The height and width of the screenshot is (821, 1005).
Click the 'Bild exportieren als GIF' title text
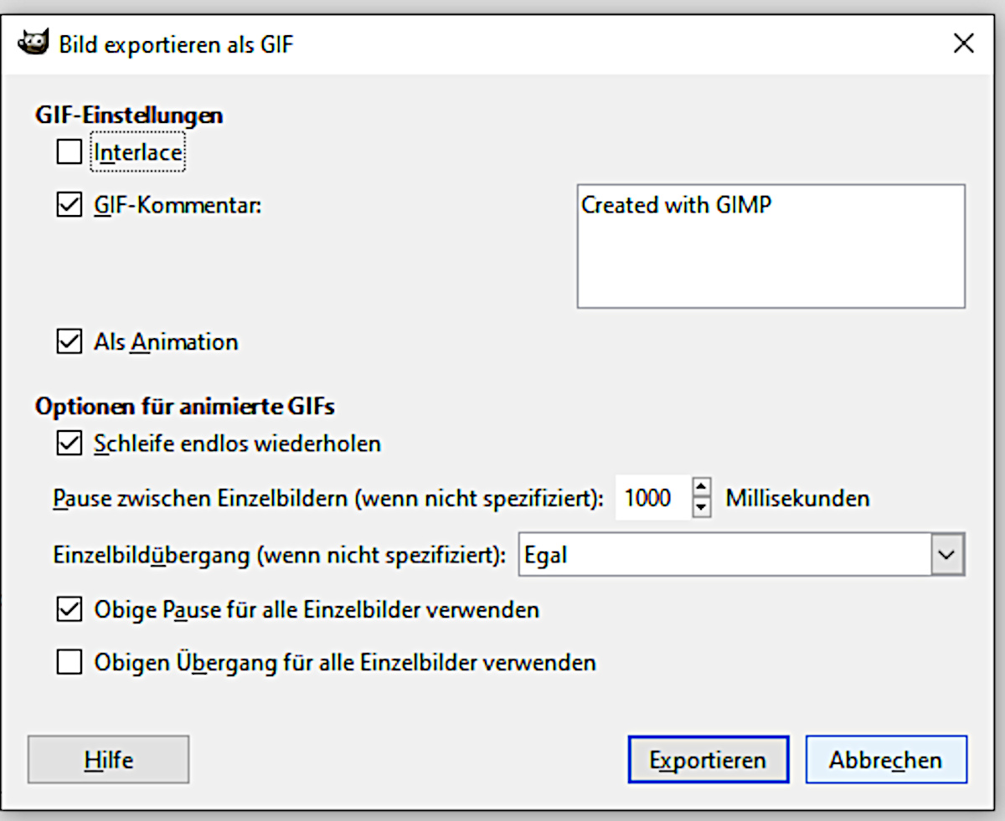176,44
